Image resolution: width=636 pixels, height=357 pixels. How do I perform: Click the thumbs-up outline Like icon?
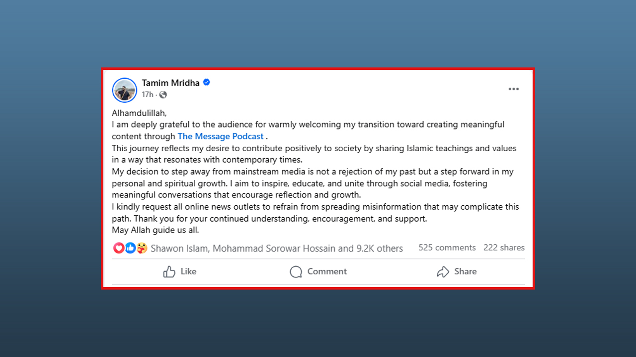[169, 272]
